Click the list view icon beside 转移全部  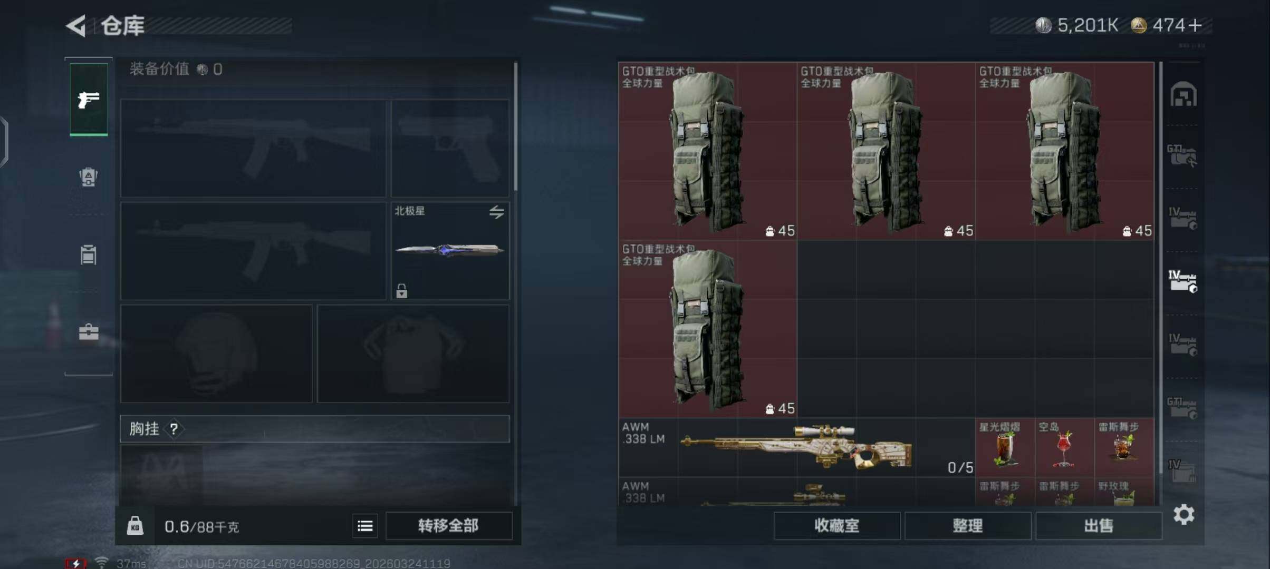click(x=365, y=526)
